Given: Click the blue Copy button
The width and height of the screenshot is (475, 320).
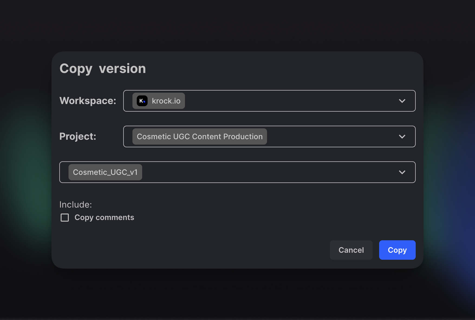Looking at the screenshot, I should pyautogui.click(x=397, y=250).
